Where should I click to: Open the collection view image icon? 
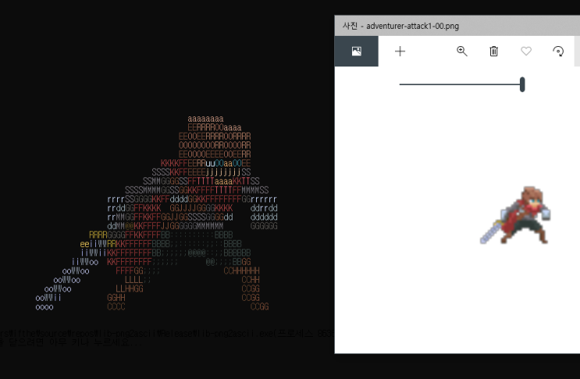356,51
